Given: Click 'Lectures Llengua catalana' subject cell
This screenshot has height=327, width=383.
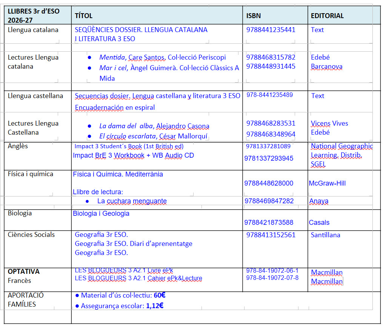Looking at the screenshot, I should 33,62.
